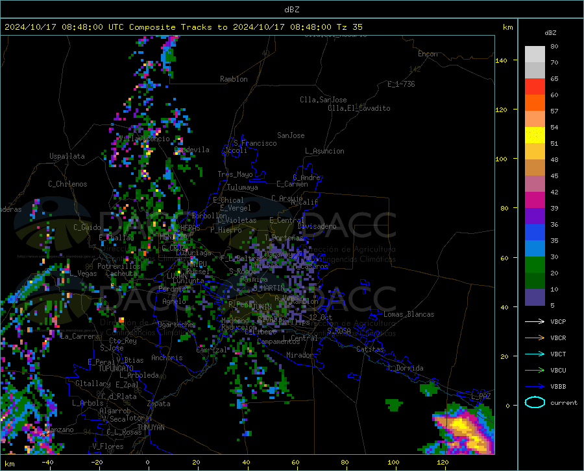The height and width of the screenshot is (471, 584).
Task: Click the 'Borbollon' place label
Action: pos(210,216)
